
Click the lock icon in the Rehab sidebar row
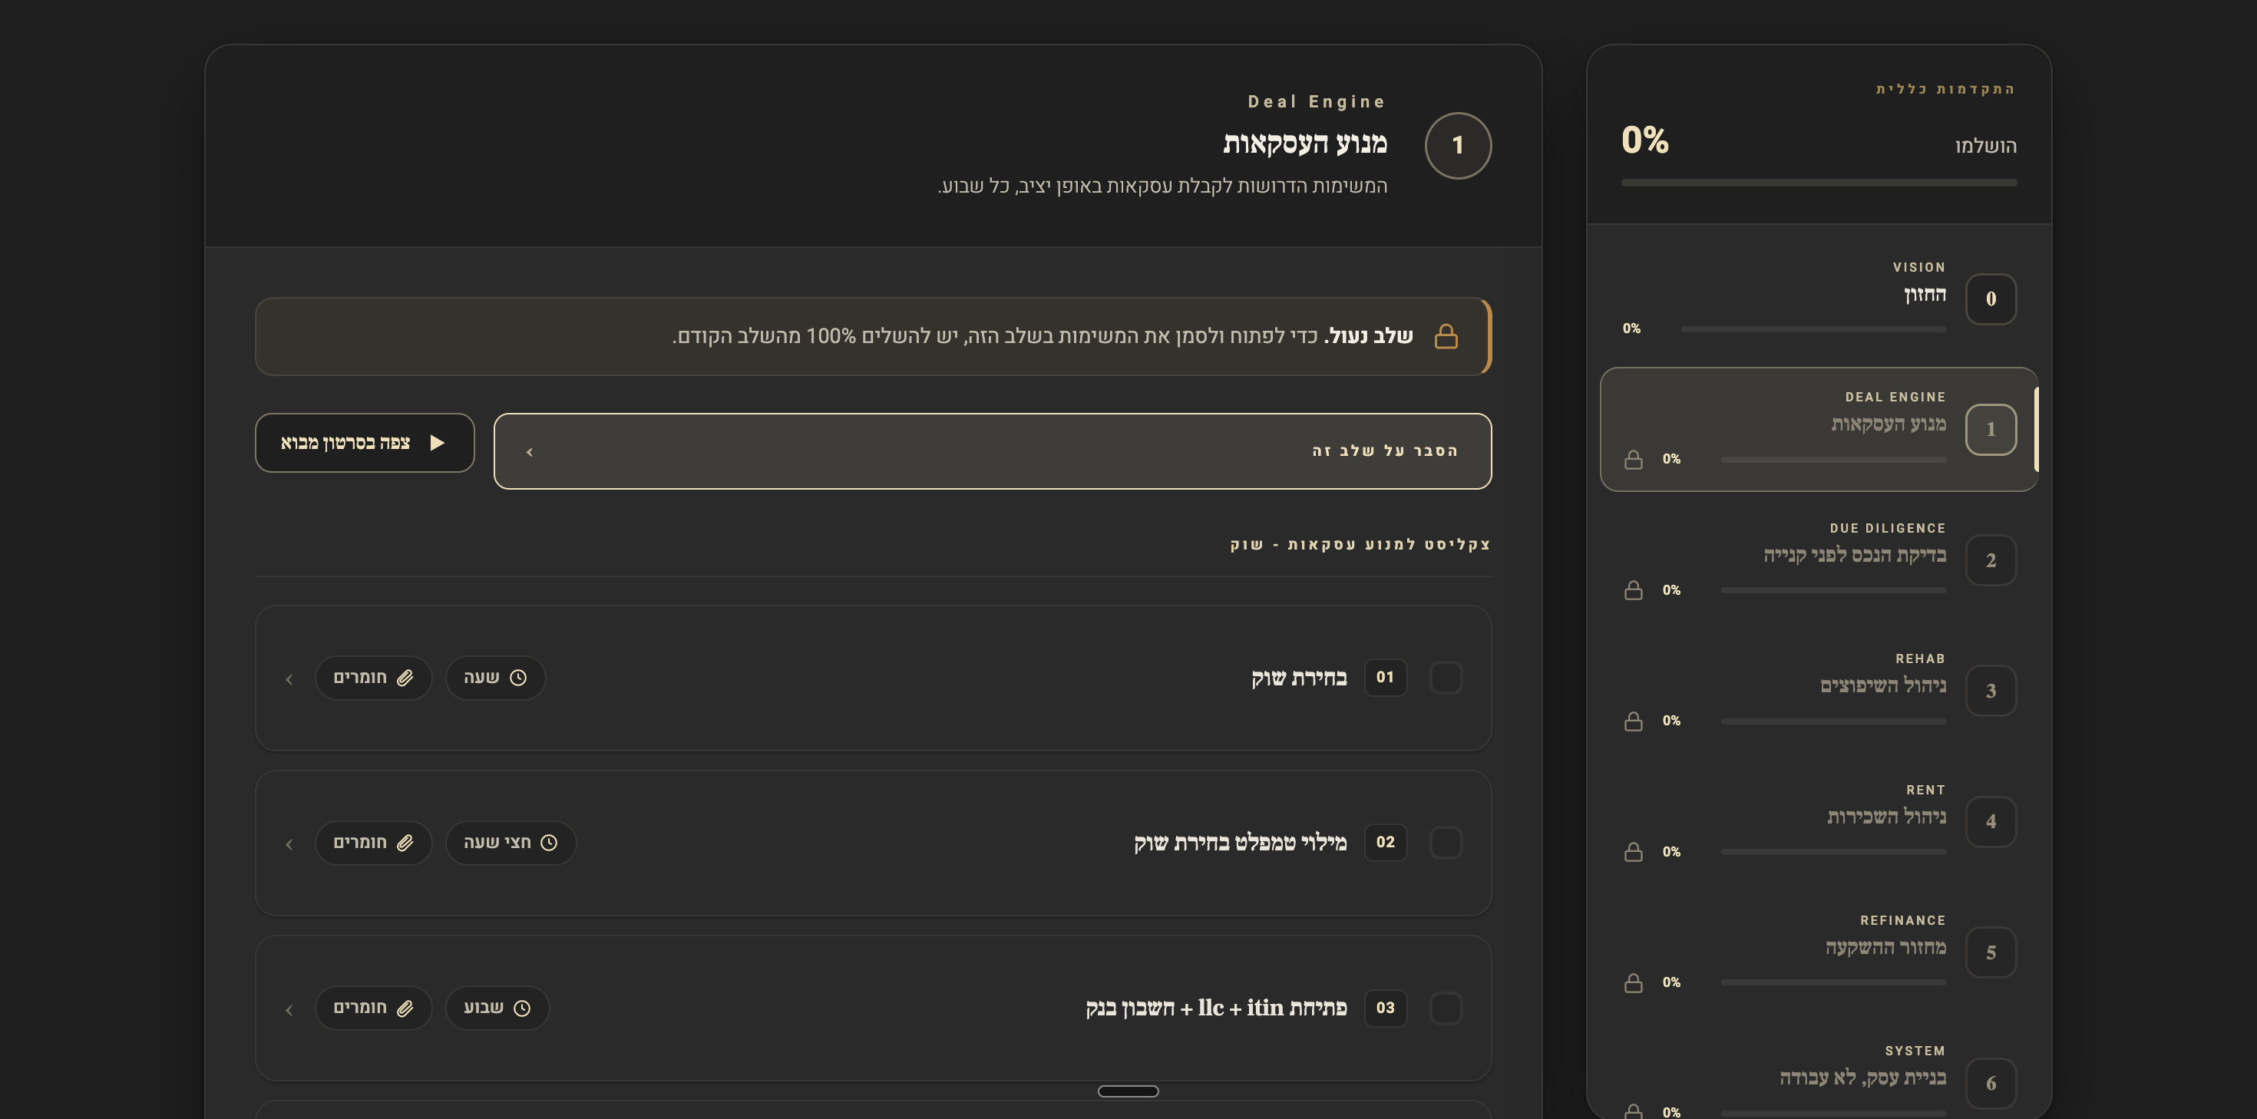coord(1633,721)
